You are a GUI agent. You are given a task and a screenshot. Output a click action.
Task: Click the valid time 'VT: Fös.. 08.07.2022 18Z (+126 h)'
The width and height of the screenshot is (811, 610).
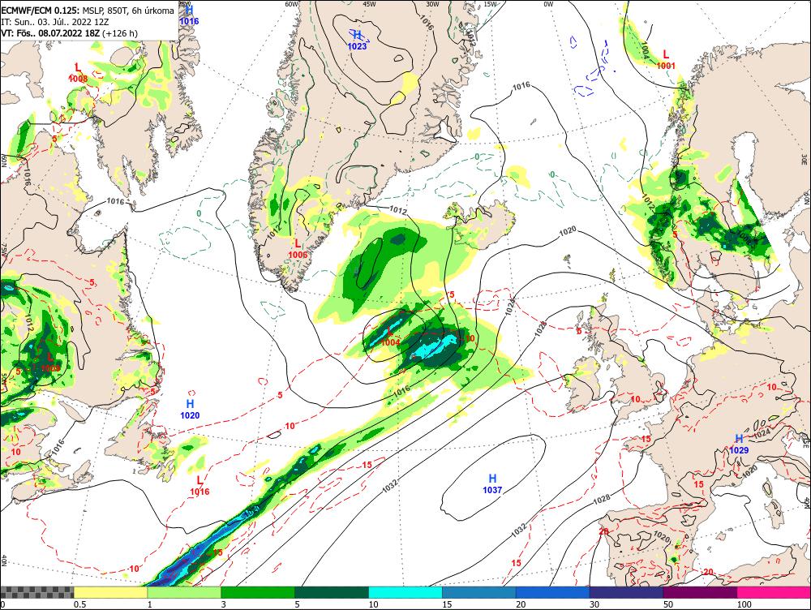click(x=69, y=33)
